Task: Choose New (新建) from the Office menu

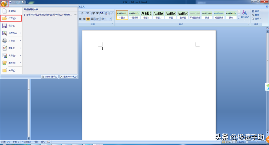Action: 11,11
